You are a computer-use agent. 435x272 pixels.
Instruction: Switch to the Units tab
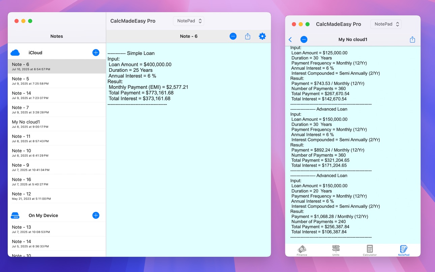point(336,251)
